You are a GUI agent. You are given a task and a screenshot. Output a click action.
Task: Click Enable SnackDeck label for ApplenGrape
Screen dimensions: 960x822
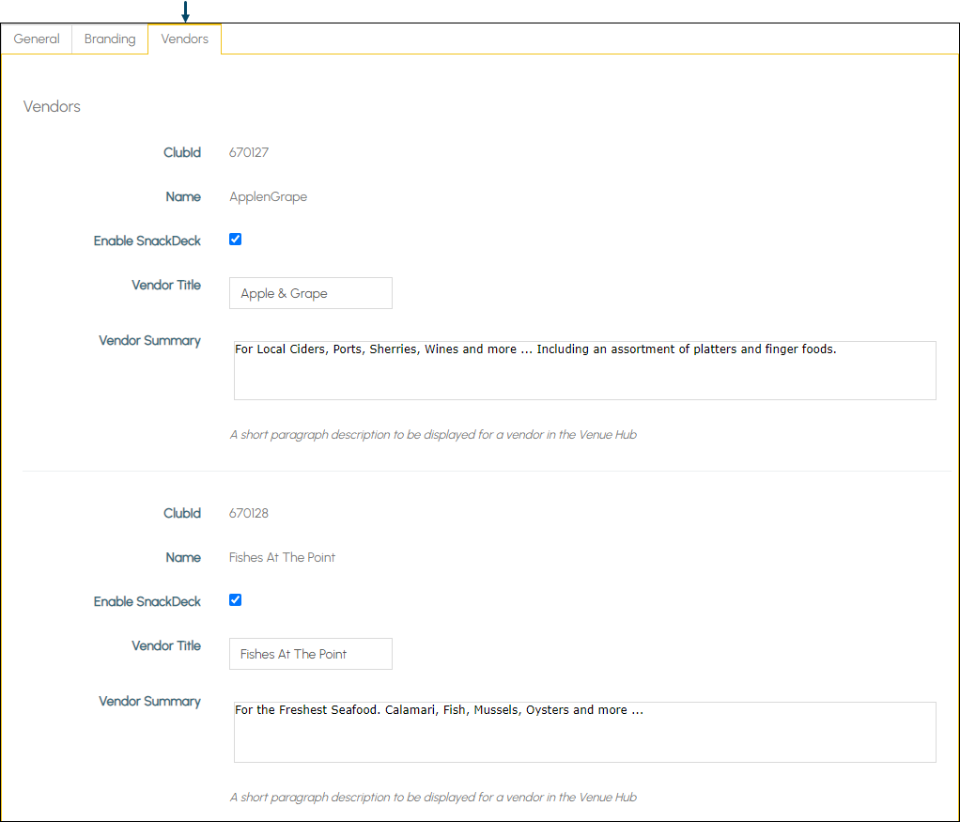pyautogui.click(x=147, y=240)
